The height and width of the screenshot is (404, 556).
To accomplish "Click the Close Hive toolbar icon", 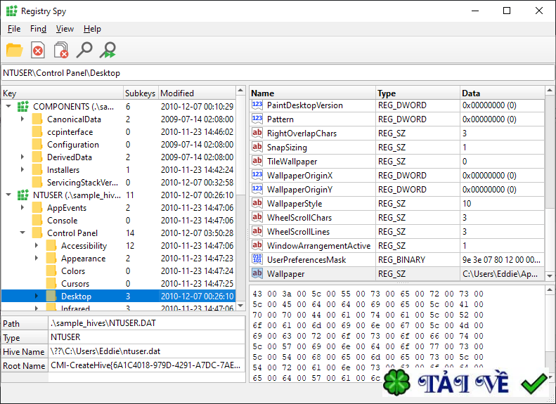I will 38,50.
